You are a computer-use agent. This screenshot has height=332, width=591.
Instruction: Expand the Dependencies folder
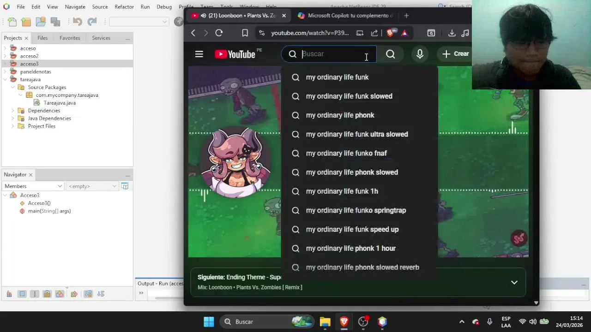click(x=13, y=111)
